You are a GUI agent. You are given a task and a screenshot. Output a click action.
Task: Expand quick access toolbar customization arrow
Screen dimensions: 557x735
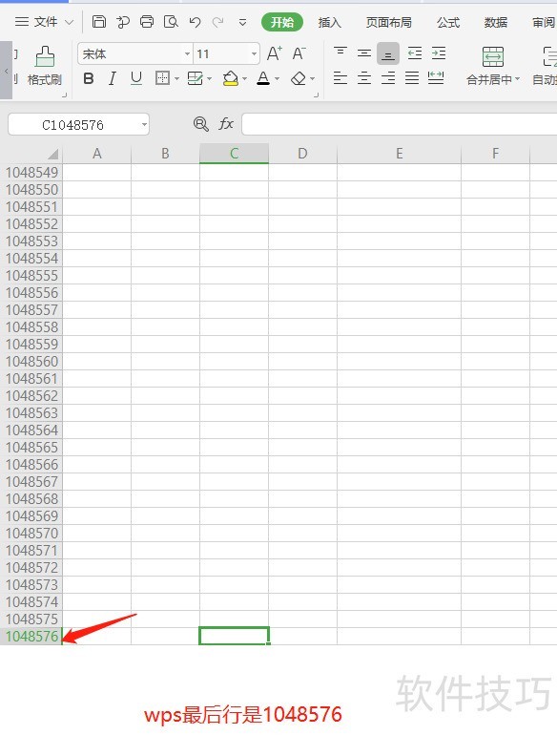[242, 22]
